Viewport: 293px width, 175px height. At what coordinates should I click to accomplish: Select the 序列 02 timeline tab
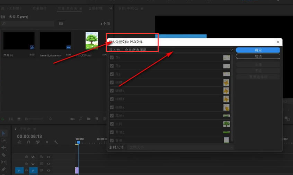pyautogui.click(x=25, y=129)
